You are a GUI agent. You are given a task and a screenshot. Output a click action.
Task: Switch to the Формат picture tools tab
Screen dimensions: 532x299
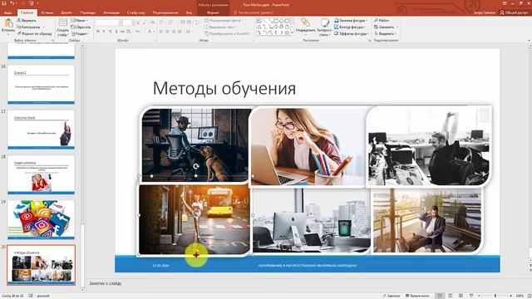pyautogui.click(x=213, y=12)
